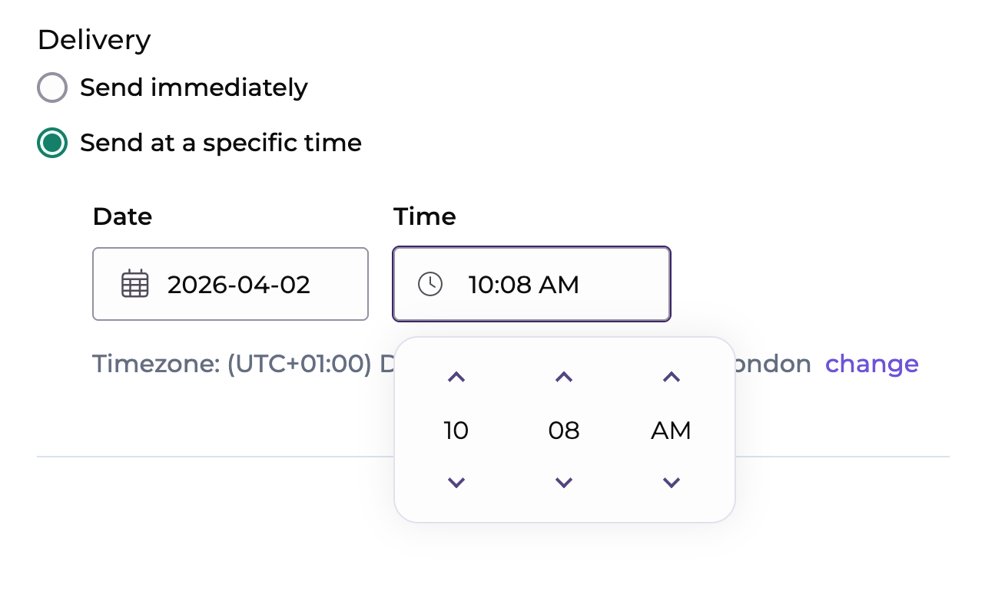Open the time field showing 10:08 AM
985x594 pixels.
tap(531, 283)
